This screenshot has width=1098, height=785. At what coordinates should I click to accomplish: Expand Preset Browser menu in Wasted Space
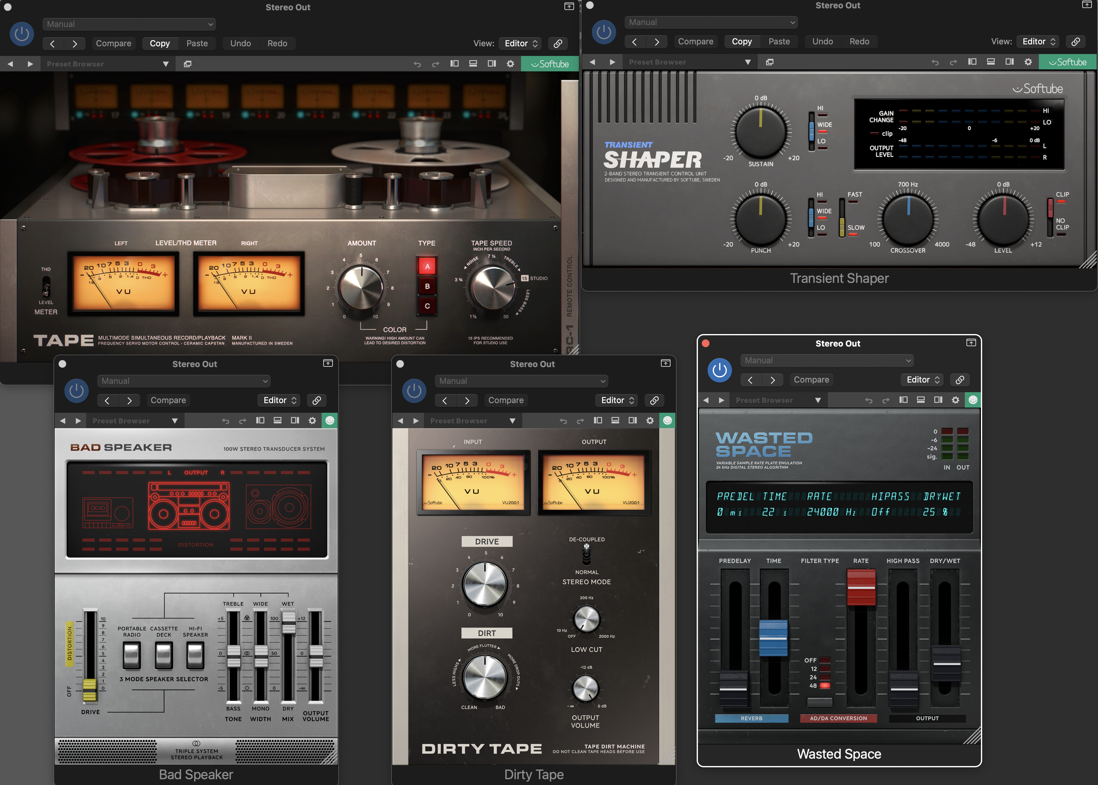[x=818, y=400]
